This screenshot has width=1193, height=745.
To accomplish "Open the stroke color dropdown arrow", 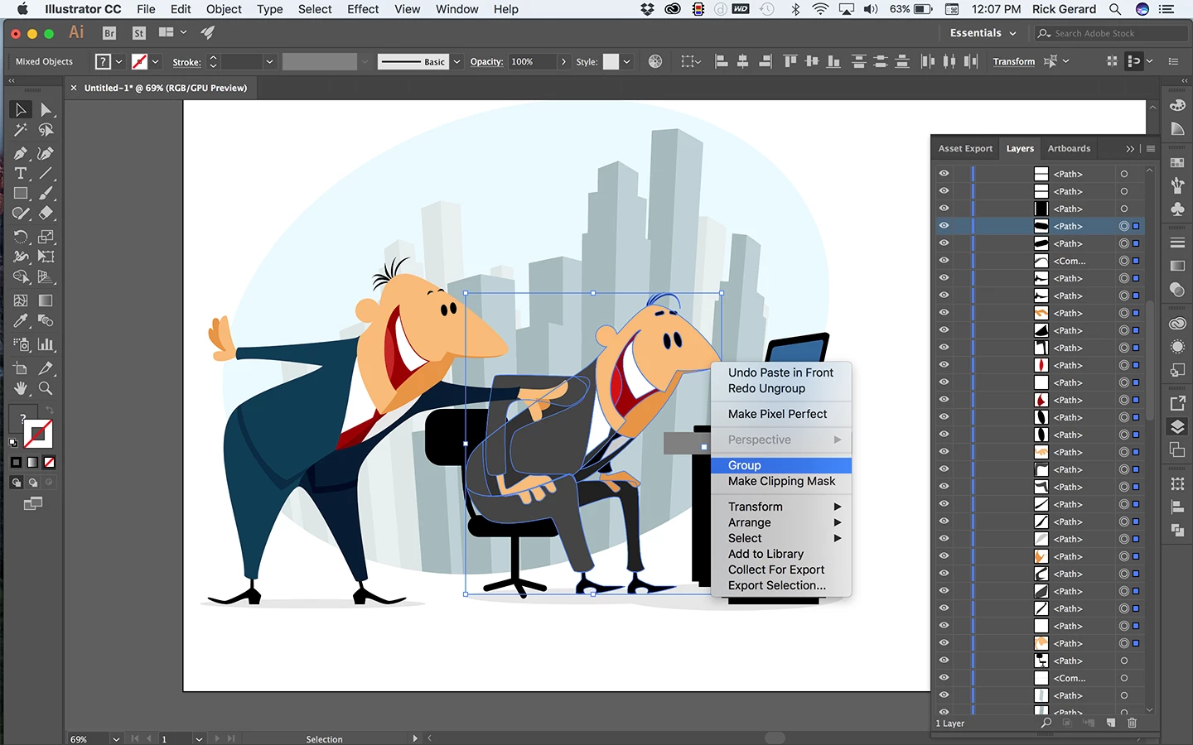I will (155, 61).
